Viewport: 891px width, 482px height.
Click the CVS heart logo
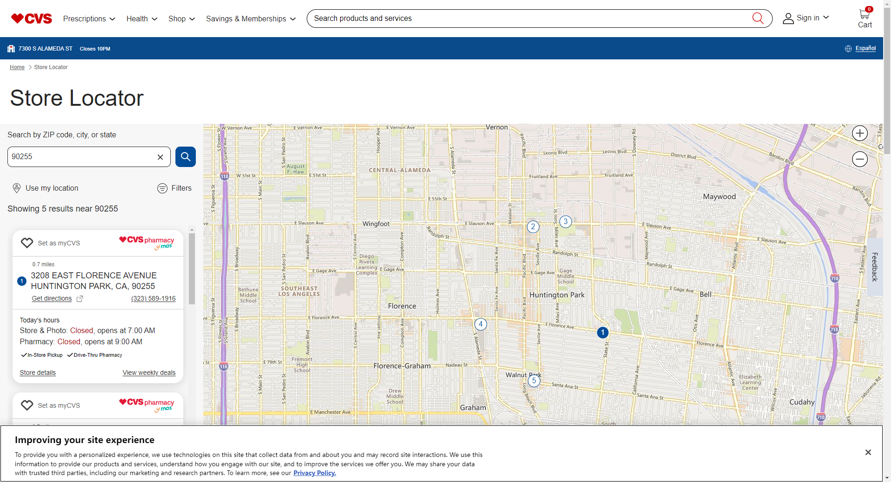click(32, 19)
